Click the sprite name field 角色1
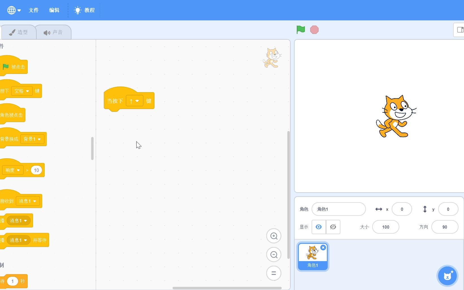Image resolution: width=464 pixels, height=290 pixels. click(339, 209)
